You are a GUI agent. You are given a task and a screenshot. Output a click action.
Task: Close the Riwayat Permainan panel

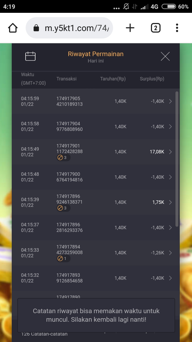point(165,56)
